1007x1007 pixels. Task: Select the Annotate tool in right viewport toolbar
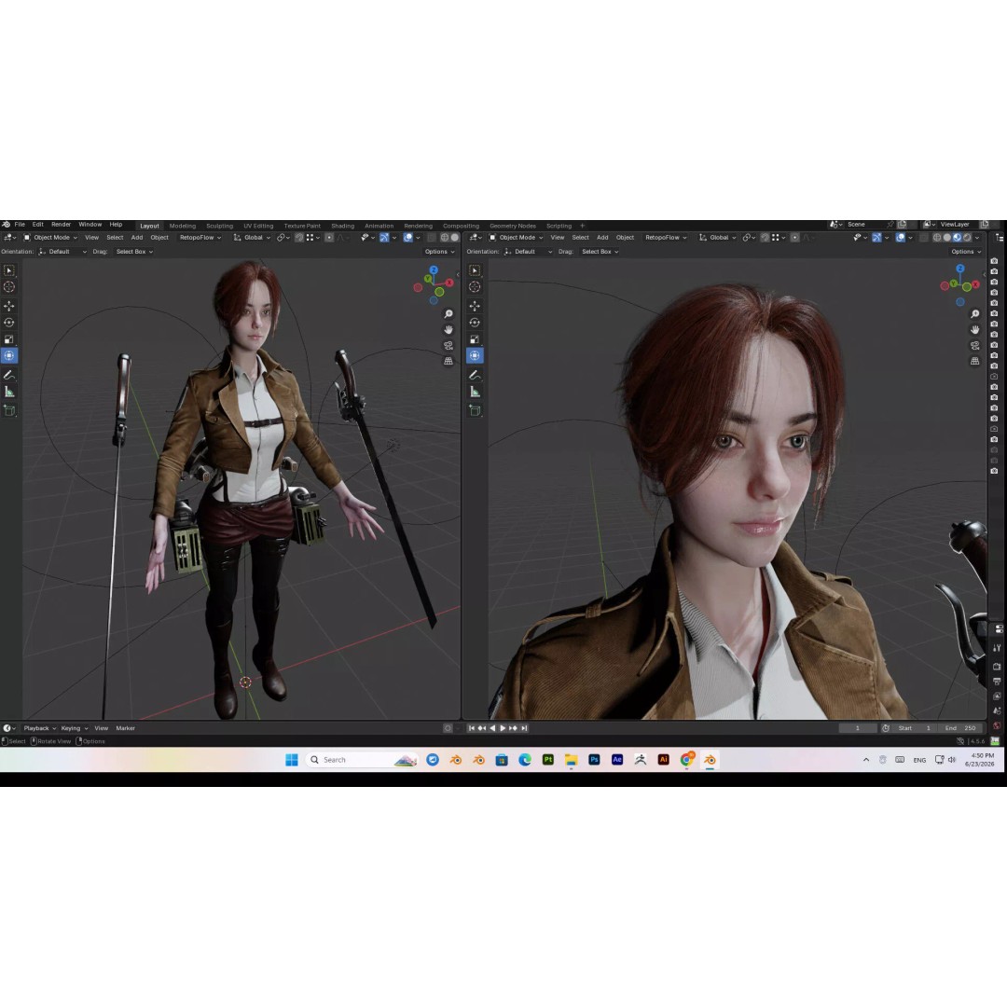tap(475, 375)
